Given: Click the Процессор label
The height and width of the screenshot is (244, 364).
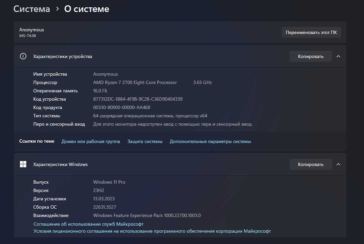Looking at the screenshot, I should pos(45,82).
